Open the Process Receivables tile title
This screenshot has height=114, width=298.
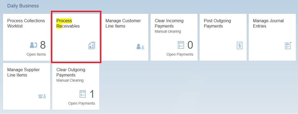68,24
